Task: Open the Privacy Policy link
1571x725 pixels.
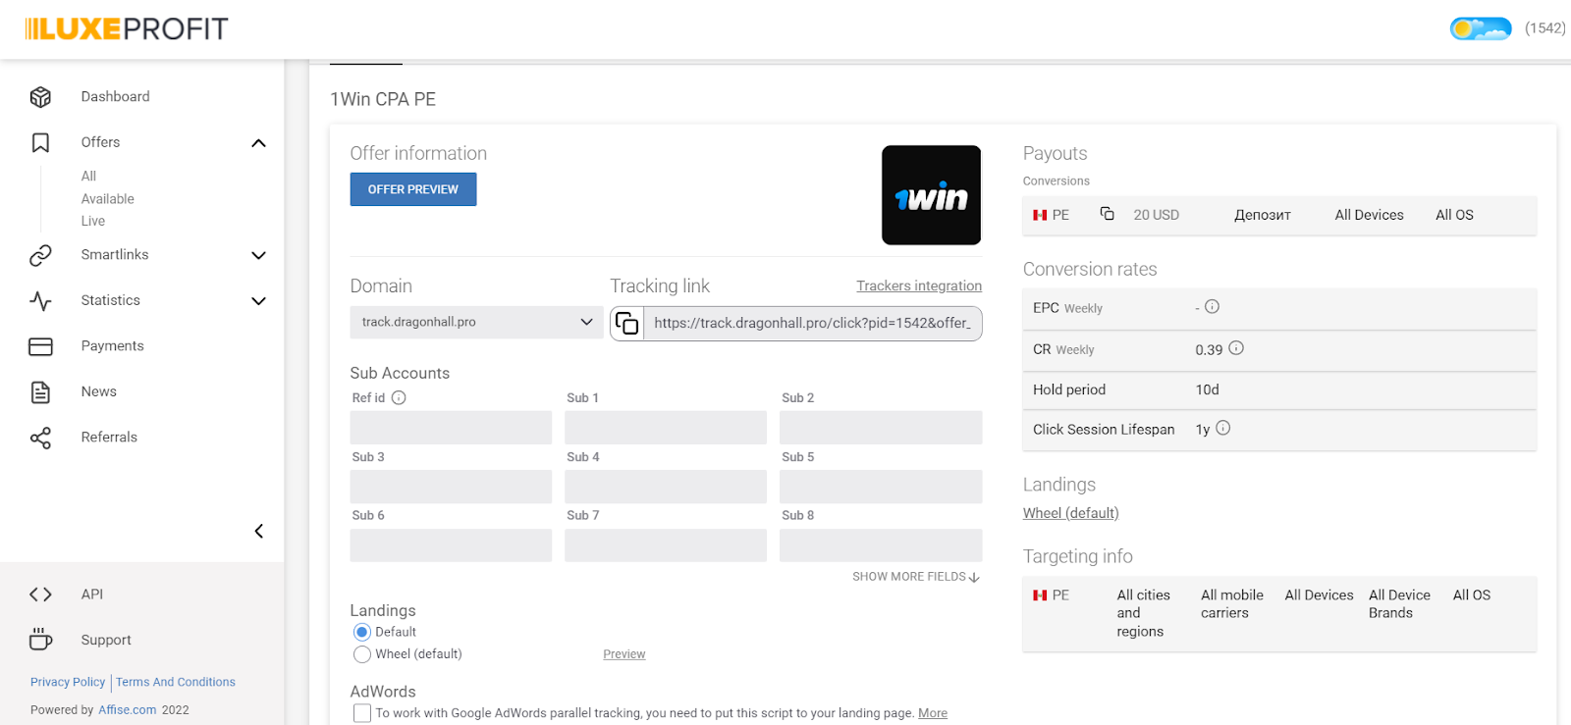Action: point(68,682)
